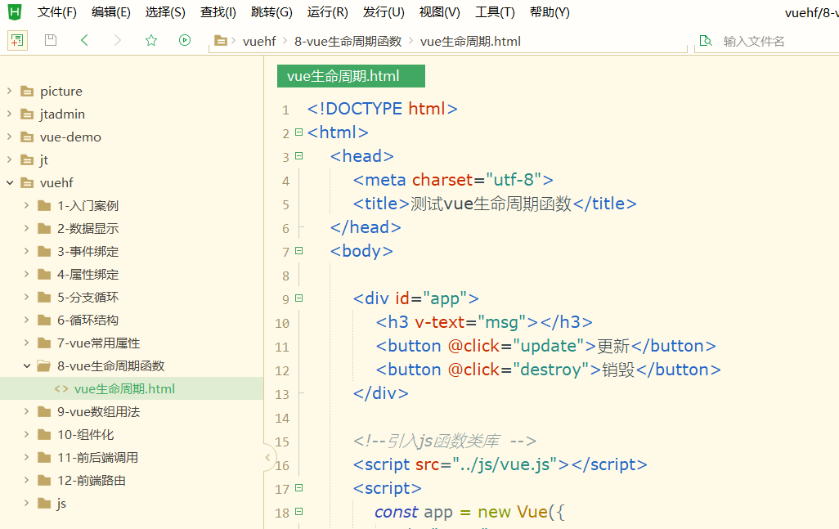Image resolution: width=839 pixels, height=529 pixels.
Task: Click the picture project folder icon
Action: 27,92
